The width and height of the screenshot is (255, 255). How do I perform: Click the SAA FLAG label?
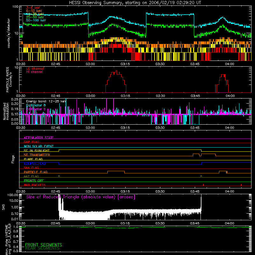(31, 168)
